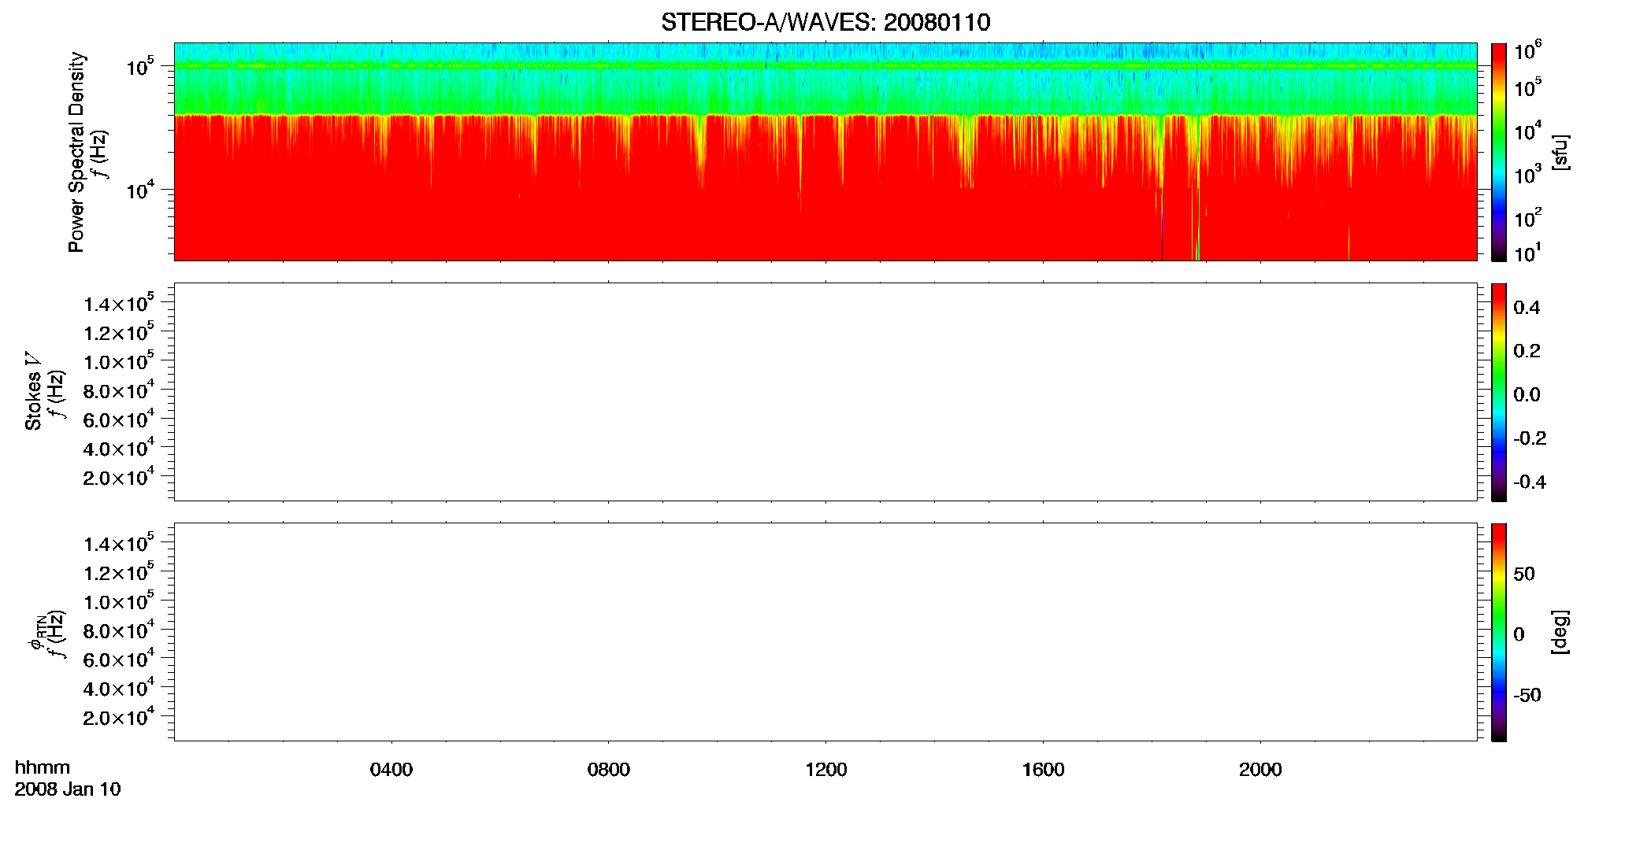Click the 1200 time tick label
This screenshot has height=850, width=1651.
point(825,769)
